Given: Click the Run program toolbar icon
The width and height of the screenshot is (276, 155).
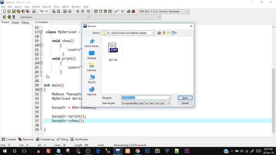Looking at the screenshot, I should (x=100, y=12).
